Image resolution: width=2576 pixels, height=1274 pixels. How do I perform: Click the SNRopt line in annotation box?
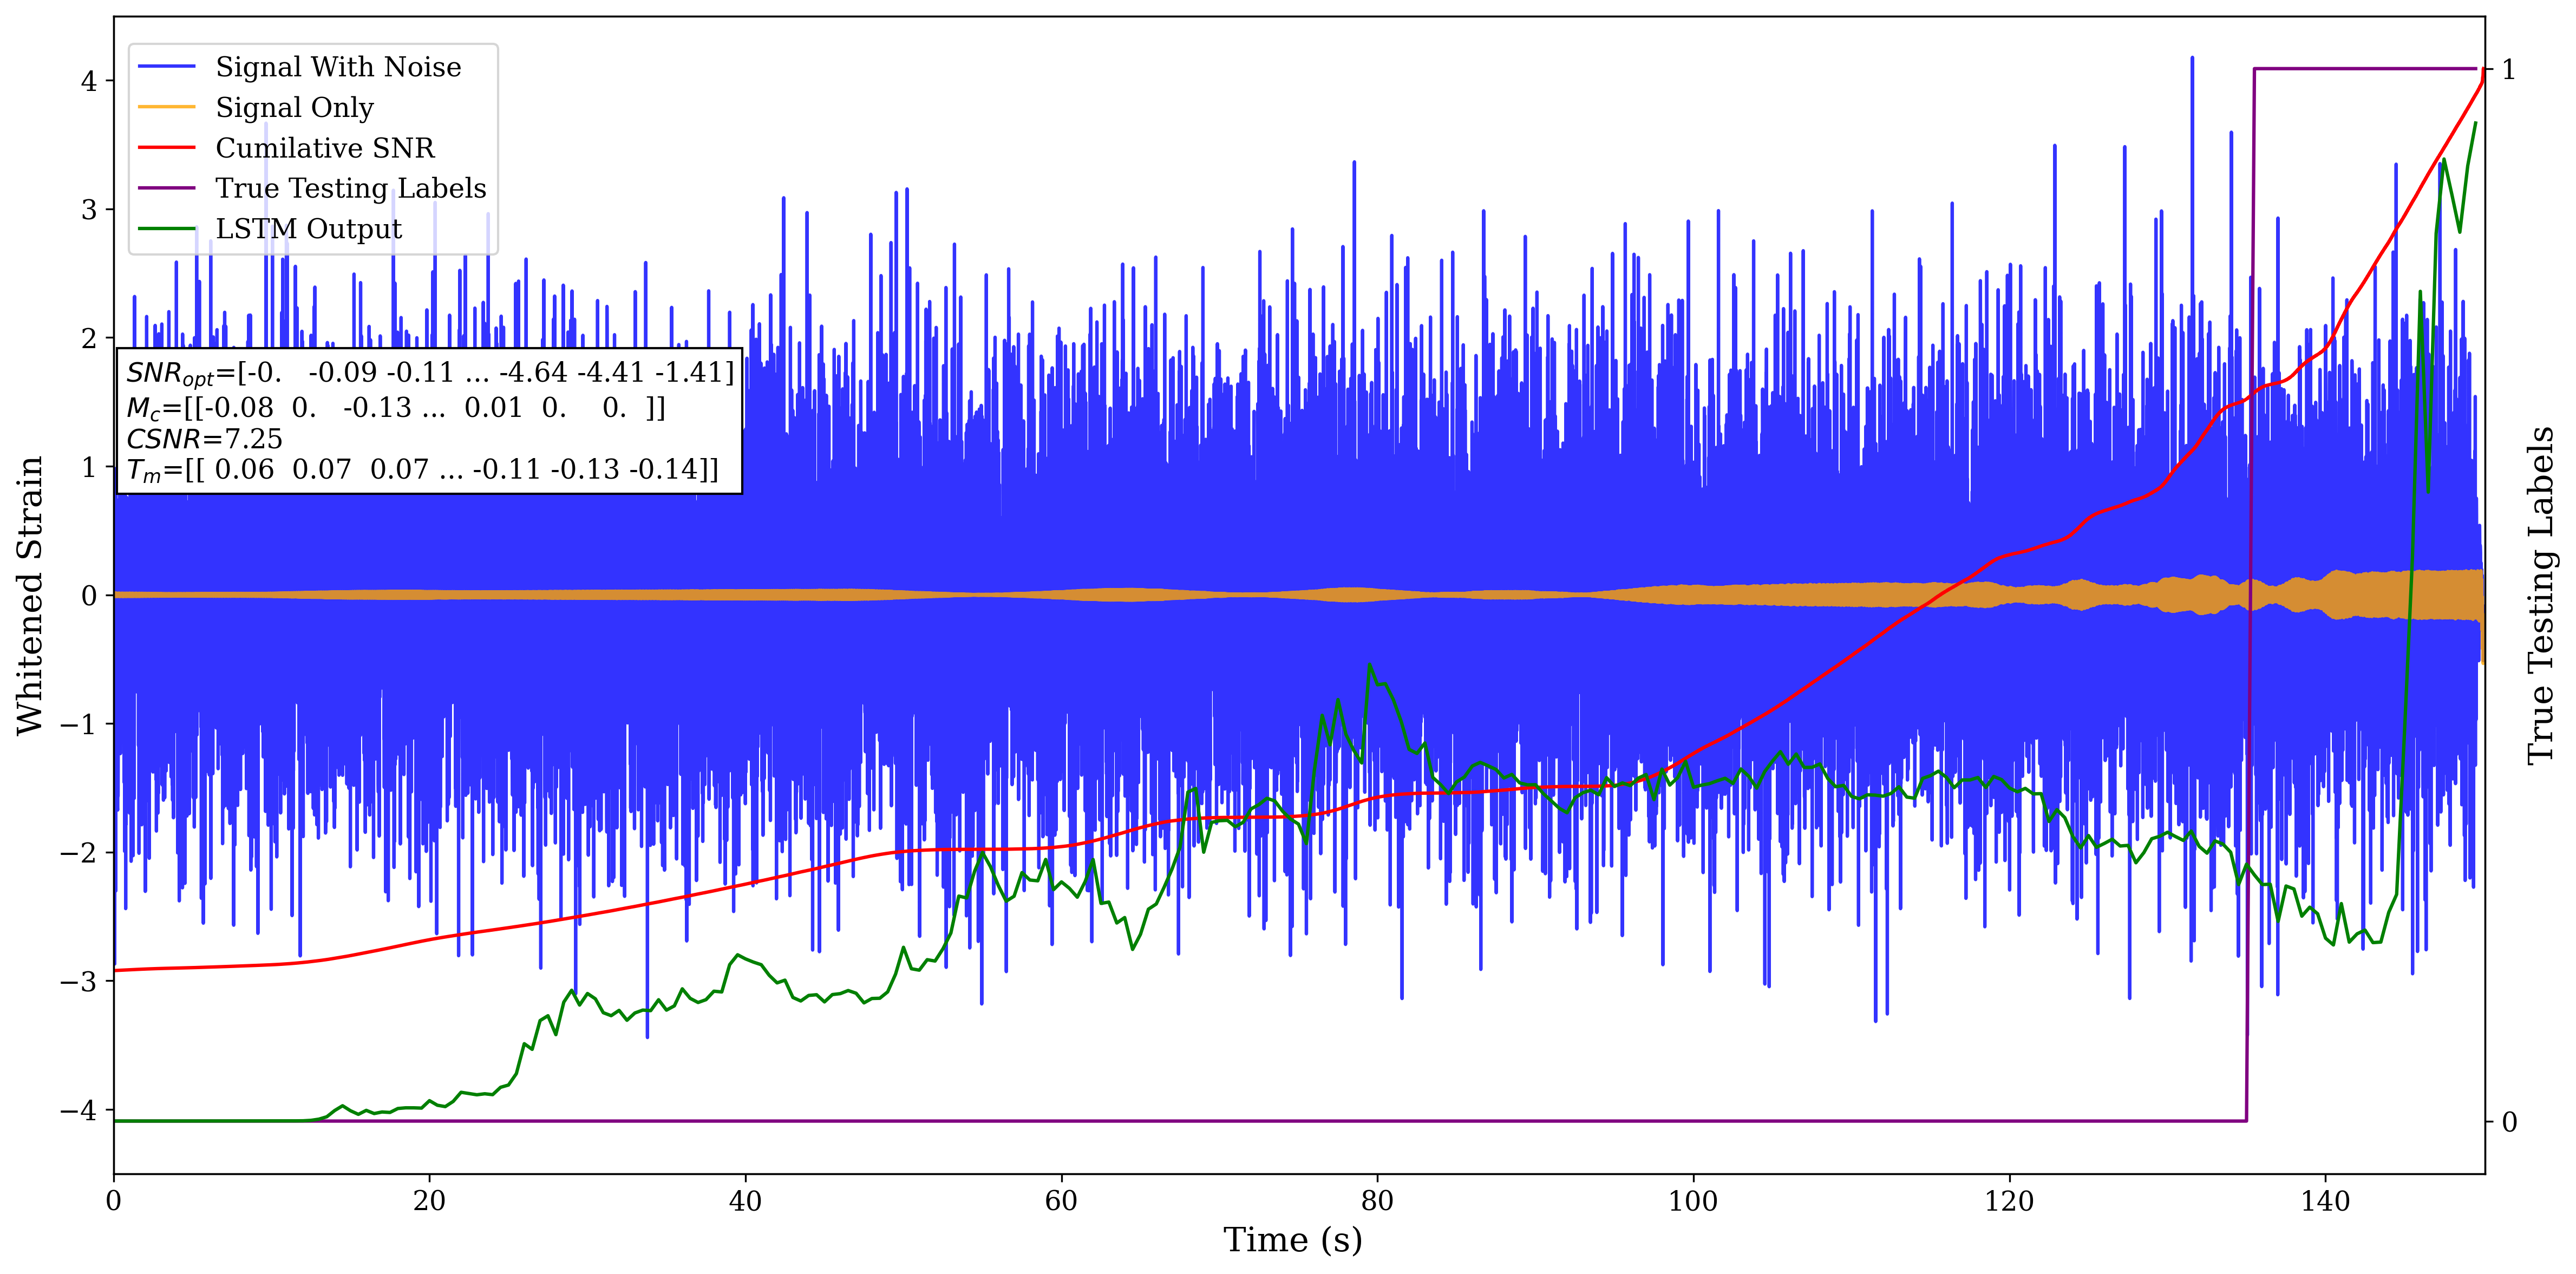(430, 373)
